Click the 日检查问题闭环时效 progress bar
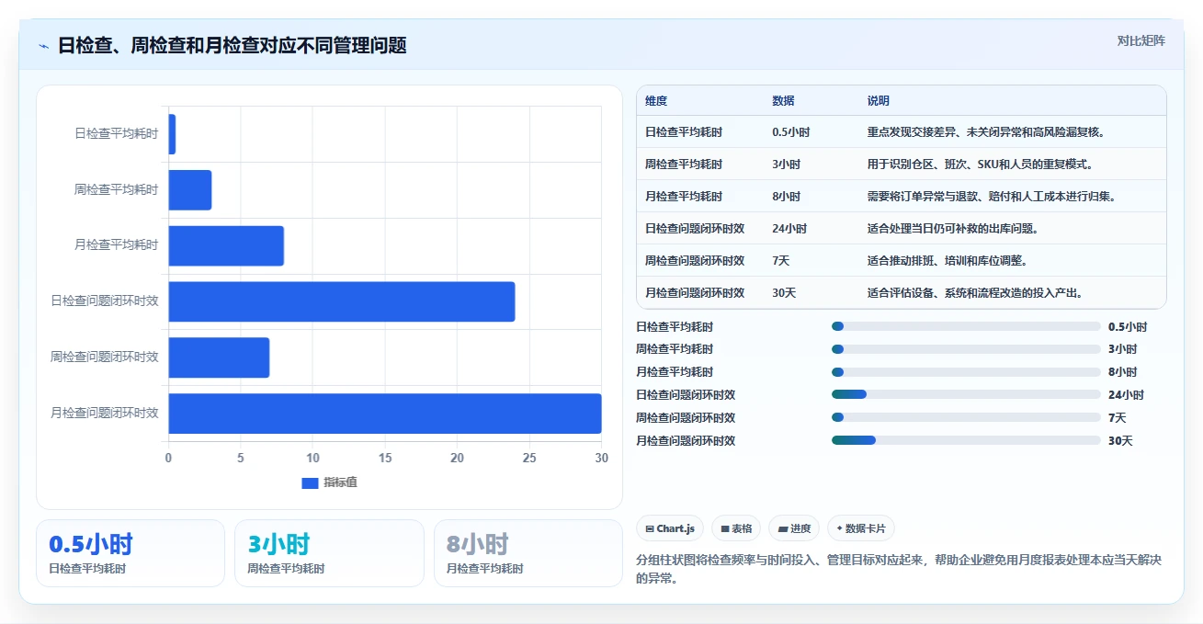Viewport: 1203px width, 624px height. coord(966,395)
